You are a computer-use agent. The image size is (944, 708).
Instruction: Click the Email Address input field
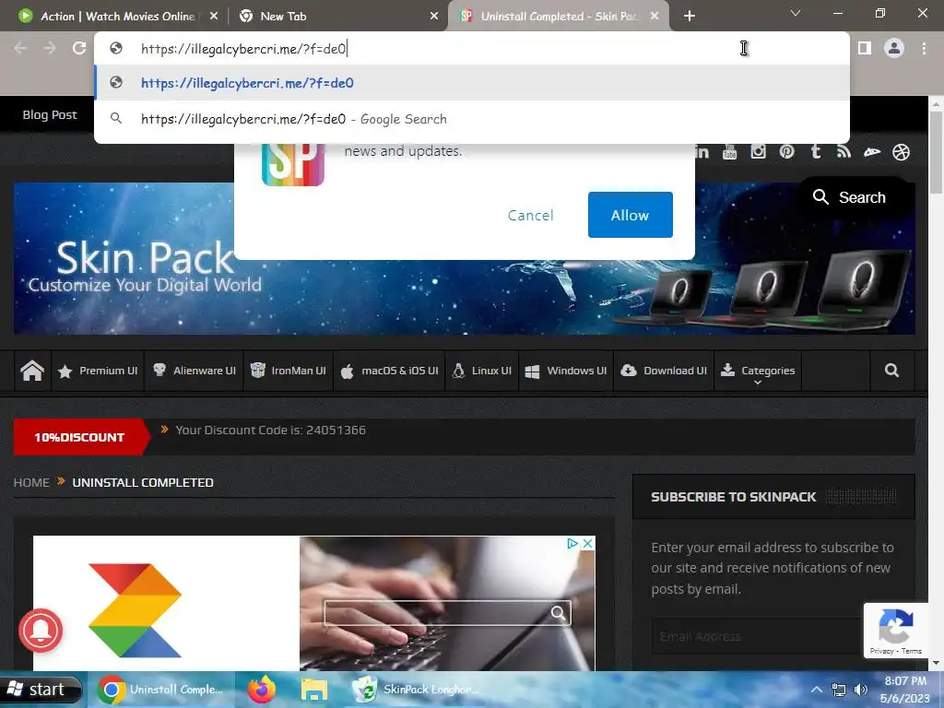coord(758,636)
